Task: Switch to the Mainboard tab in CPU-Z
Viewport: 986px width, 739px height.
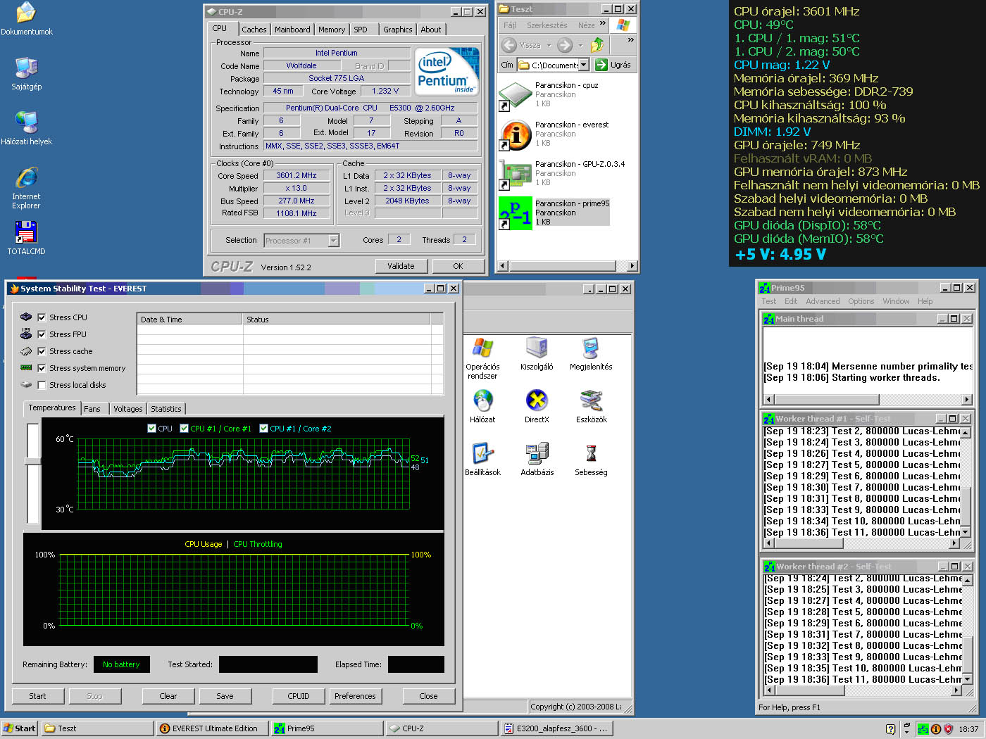Action: 292,30
